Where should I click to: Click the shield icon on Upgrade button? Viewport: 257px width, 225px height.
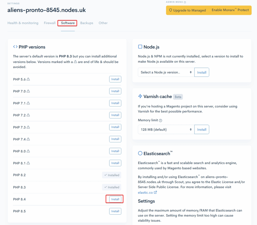click(x=170, y=10)
